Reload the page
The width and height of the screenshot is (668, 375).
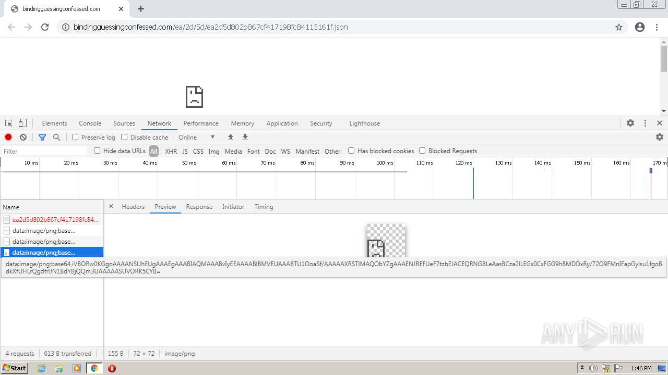pos(45,27)
